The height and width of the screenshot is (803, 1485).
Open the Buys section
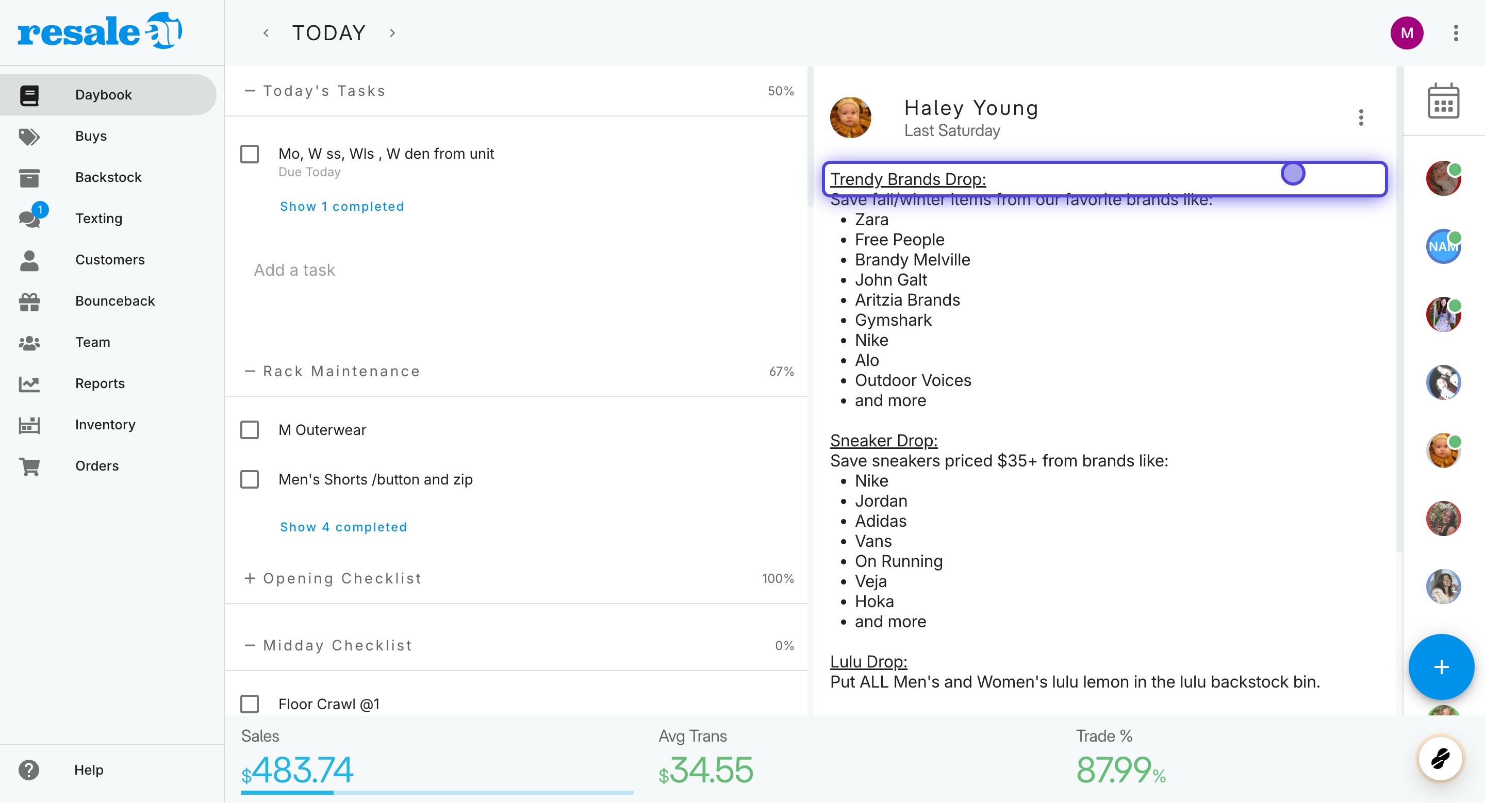coord(108,136)
